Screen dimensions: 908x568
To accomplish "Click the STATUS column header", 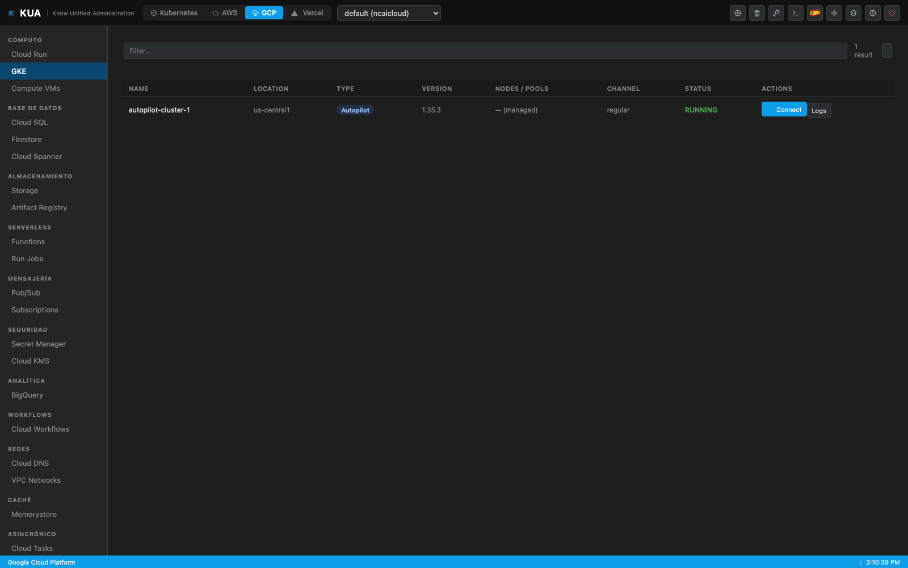I will (x=697, y=89).
